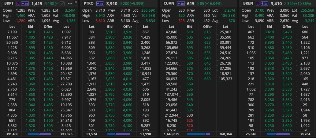Click PTRO offer lot 11,033

(146, 69)
